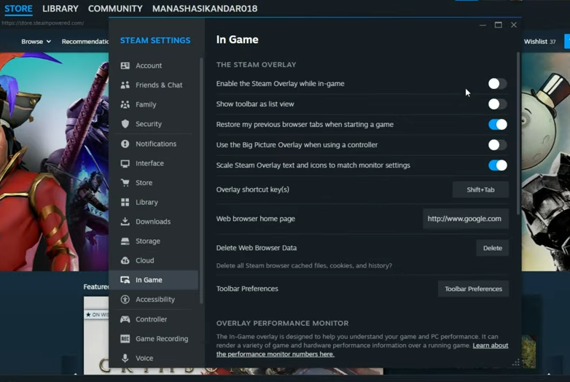This screenshot has width=570, height=382.
Task: Click the Delete web browser data button
Action: [x=492, y=248]
